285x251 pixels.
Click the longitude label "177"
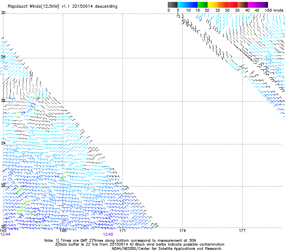[242, 231]
